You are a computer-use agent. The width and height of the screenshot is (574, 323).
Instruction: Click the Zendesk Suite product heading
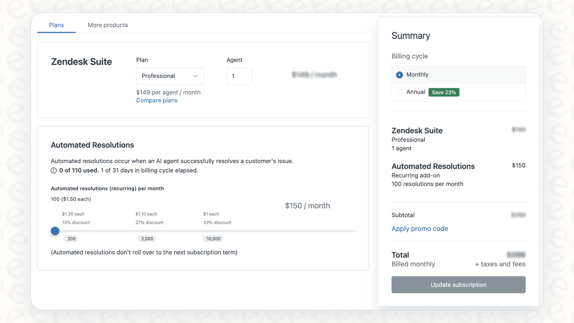click(81, 62)
